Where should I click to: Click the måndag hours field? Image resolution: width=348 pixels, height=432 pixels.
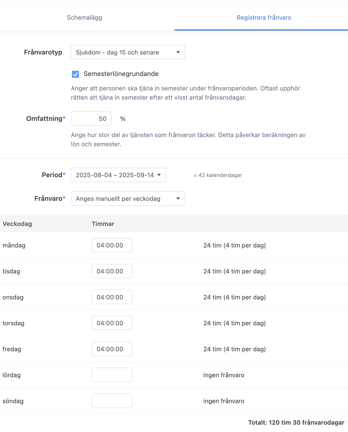point(112,245)
